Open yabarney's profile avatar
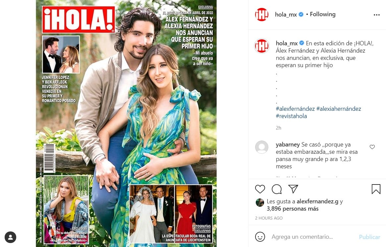Viewport: 386px width, 247px height. pos(261,147)
